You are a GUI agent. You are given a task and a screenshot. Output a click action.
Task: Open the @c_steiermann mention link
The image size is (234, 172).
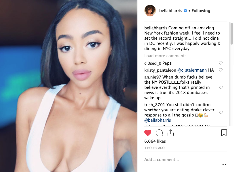pos(192,70)
